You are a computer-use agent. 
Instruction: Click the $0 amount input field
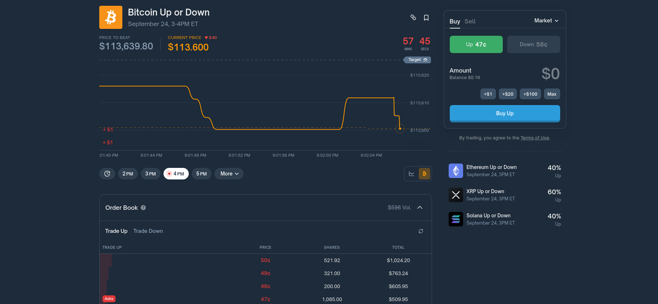[550, 74]
